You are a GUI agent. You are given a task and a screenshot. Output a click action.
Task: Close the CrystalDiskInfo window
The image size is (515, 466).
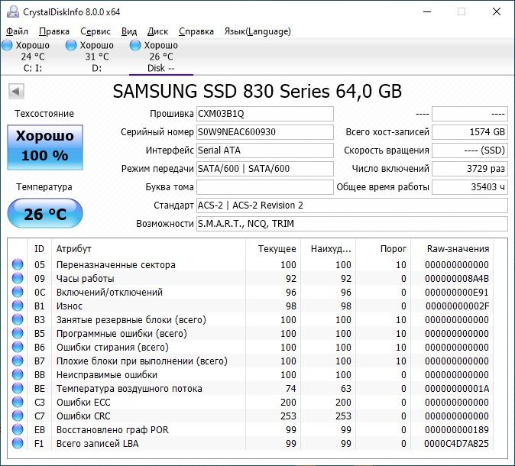497,11
